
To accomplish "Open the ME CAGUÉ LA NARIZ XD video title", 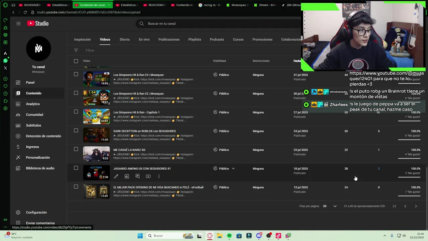I will (129, 150).
